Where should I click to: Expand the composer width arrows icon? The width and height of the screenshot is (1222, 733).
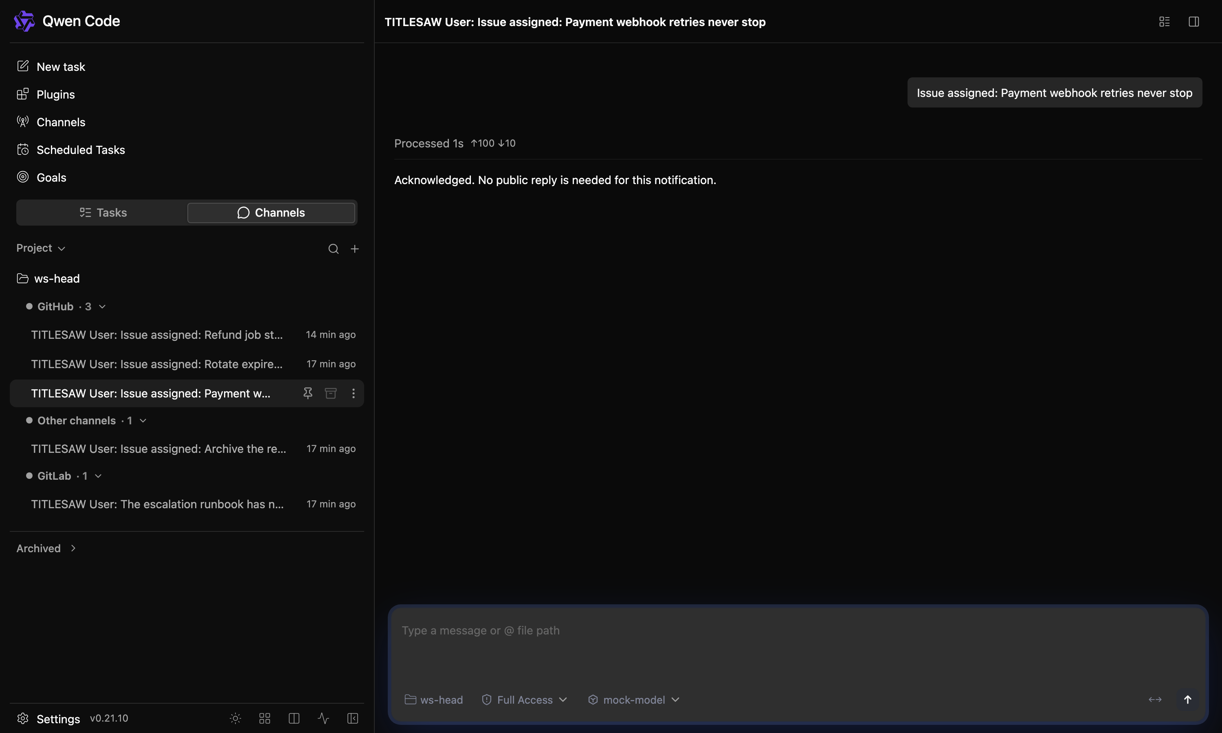point(1155,700)
